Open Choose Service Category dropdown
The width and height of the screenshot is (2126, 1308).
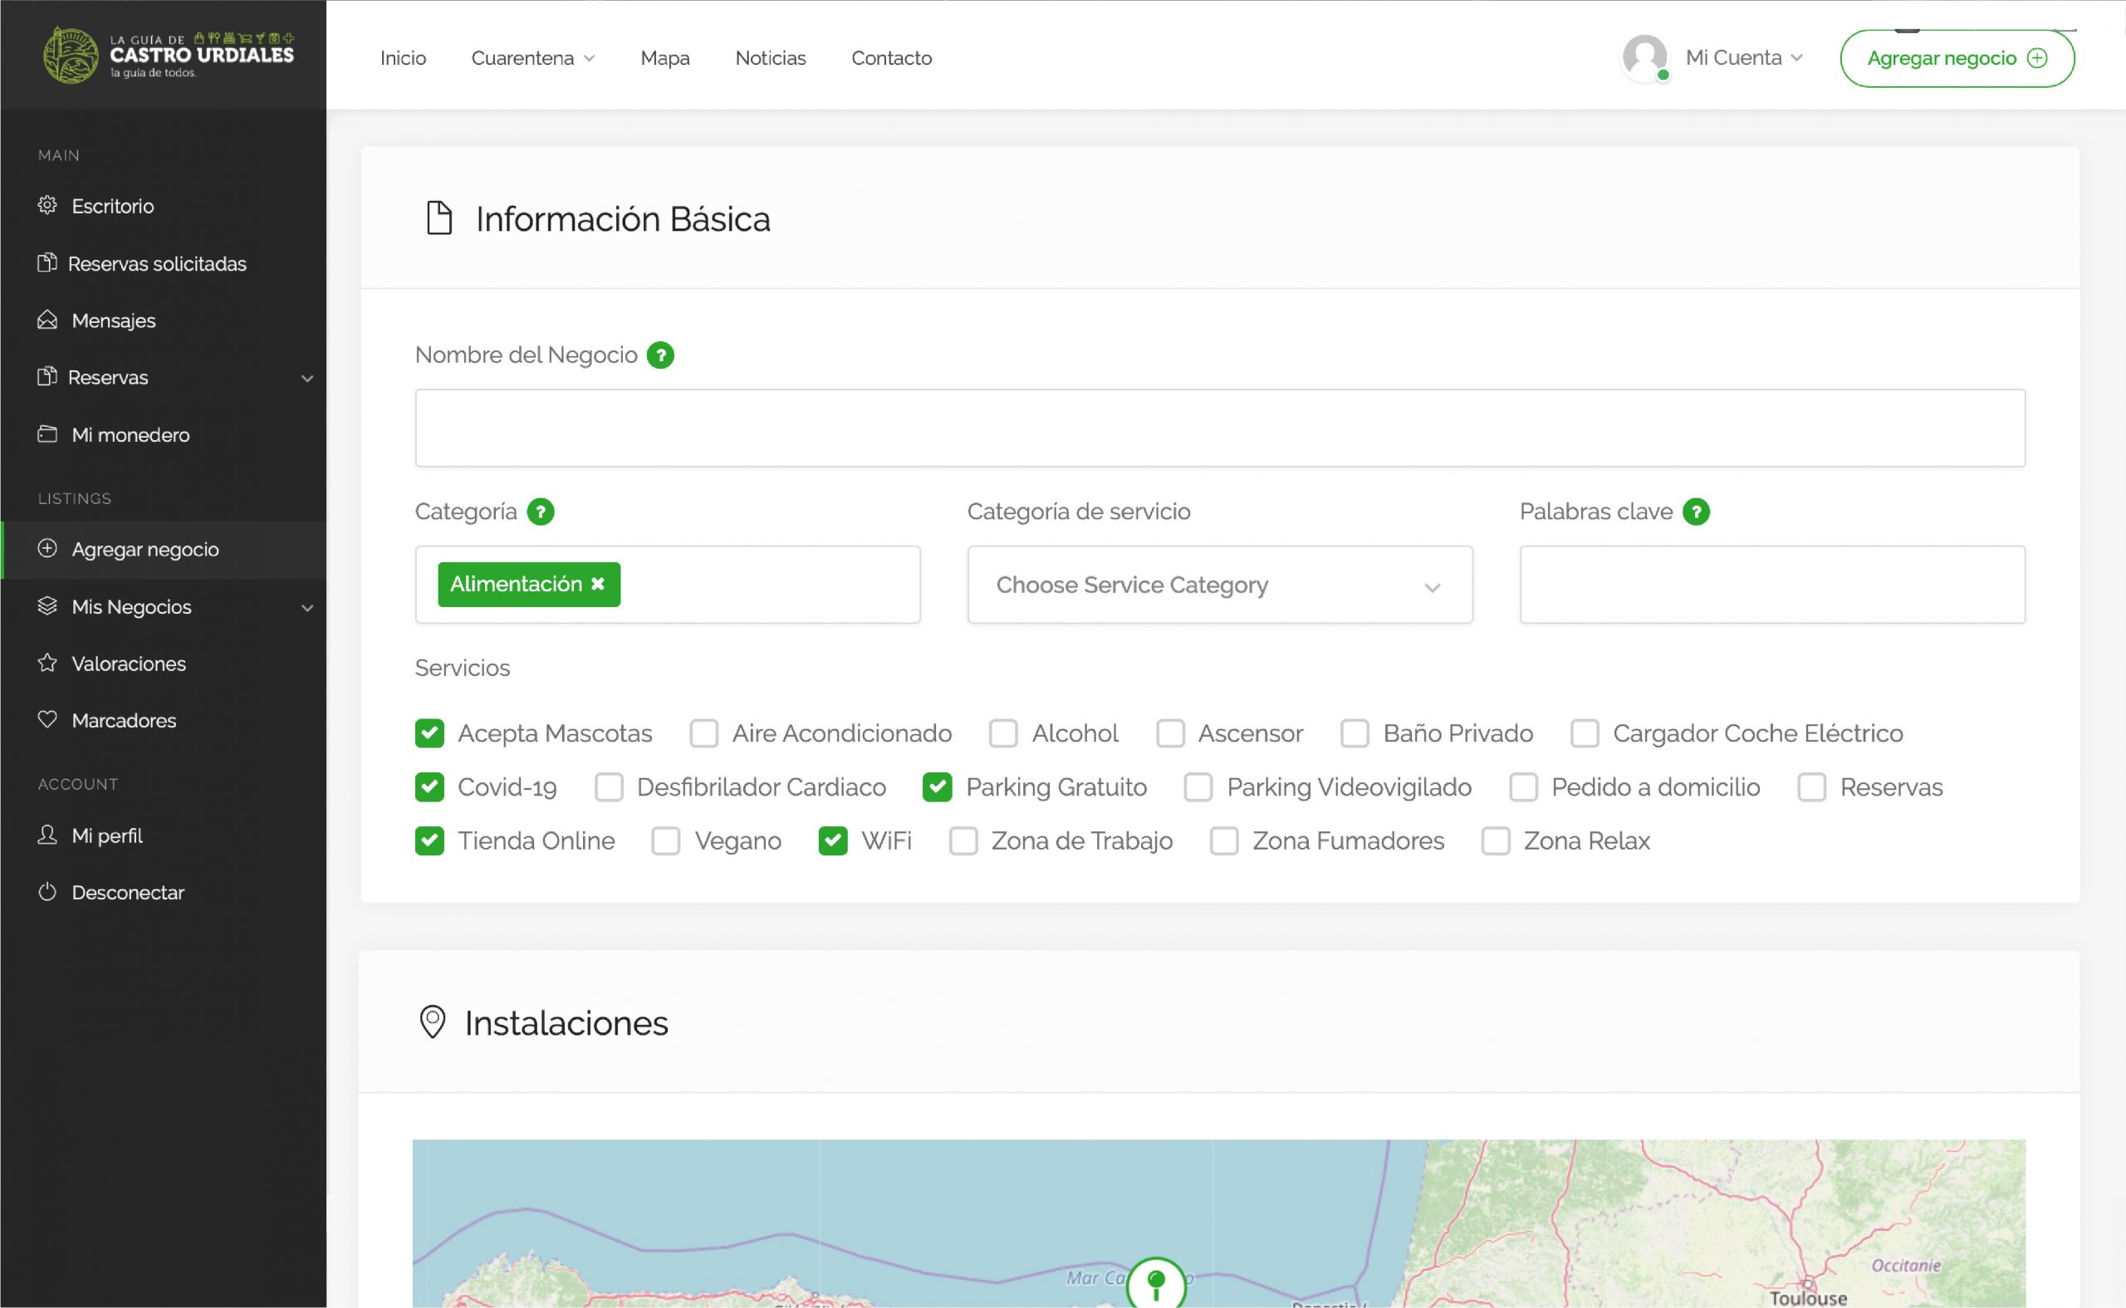pyautogui.click(x=1221, y=585)
